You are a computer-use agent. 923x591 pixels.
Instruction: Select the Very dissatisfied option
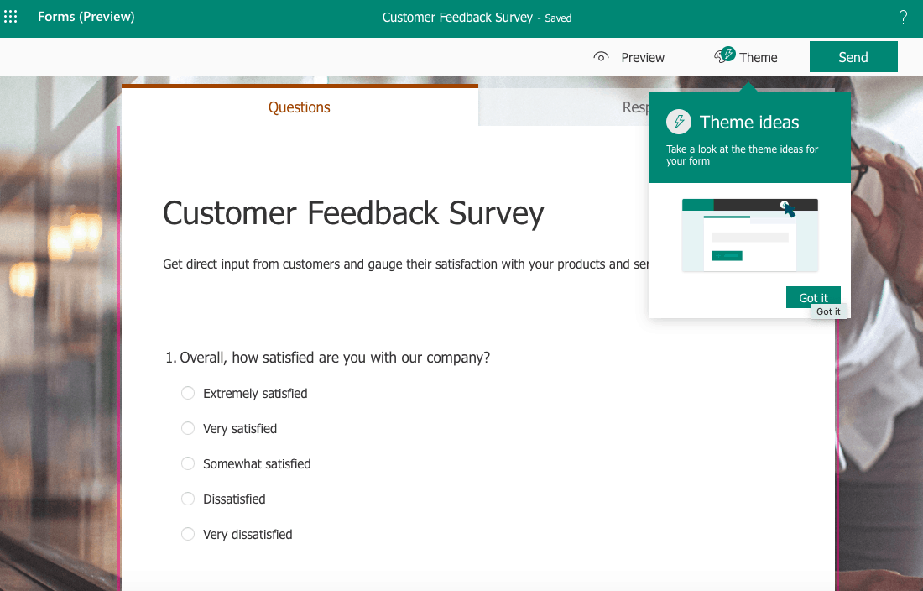pos(188,534)
